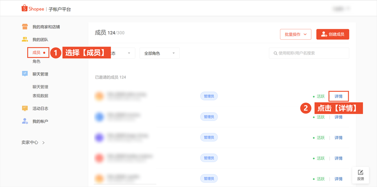Click the blue avatar in the second member row
This screenshot has height=187, width=377.
pyautogui.click(x=99, y=117)
